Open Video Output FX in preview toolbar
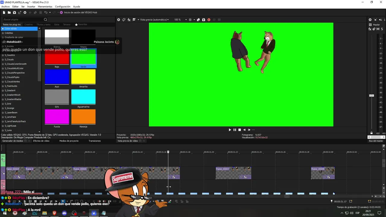 [129, 20]
